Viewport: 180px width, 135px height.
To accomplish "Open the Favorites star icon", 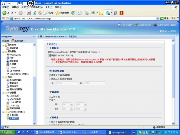I will (x=57, y=13).
